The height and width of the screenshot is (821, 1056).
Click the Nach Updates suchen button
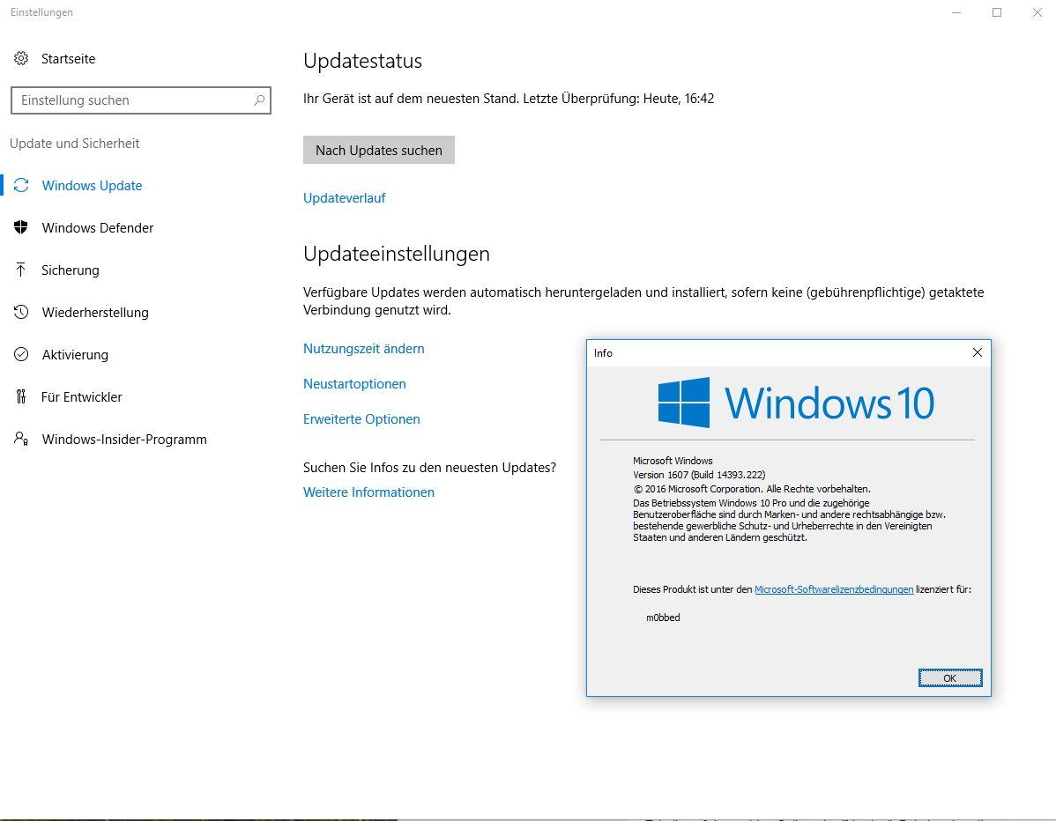pyautogui.click(x=378, y=150)
